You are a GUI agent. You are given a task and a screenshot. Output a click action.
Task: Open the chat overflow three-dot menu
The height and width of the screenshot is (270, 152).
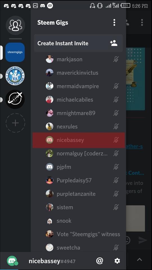coord(142,22)
